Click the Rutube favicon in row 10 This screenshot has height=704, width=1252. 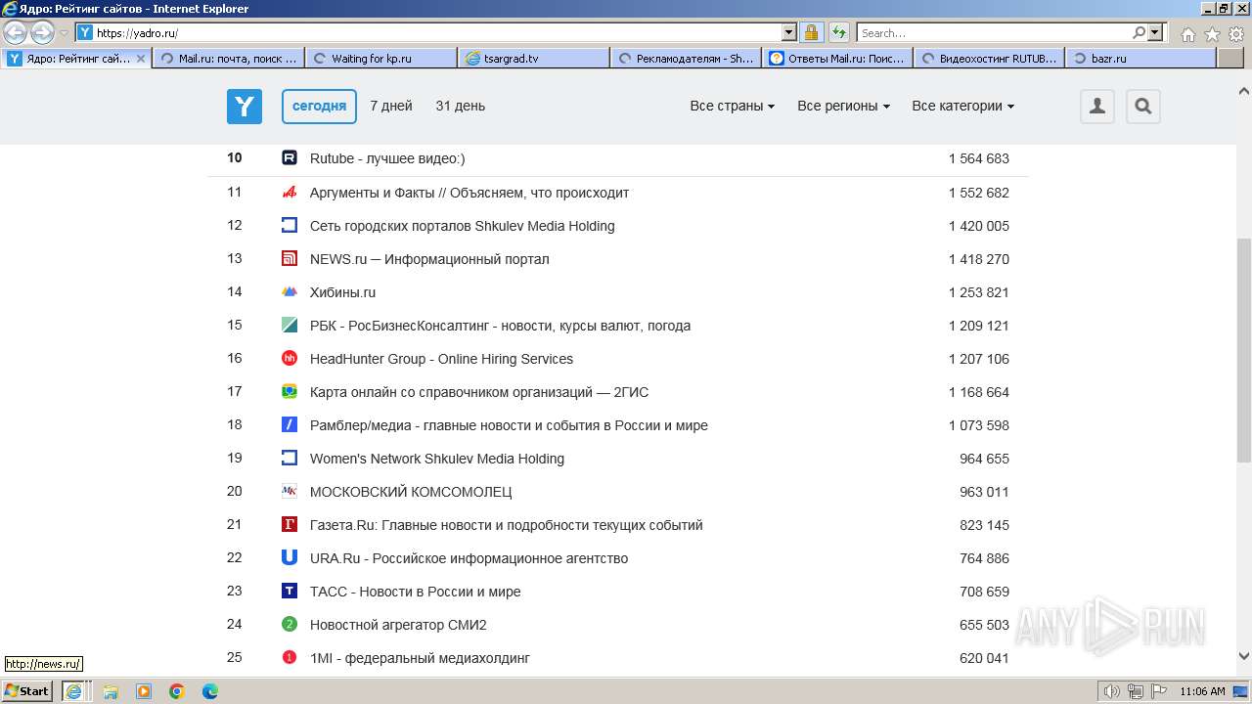290,158
